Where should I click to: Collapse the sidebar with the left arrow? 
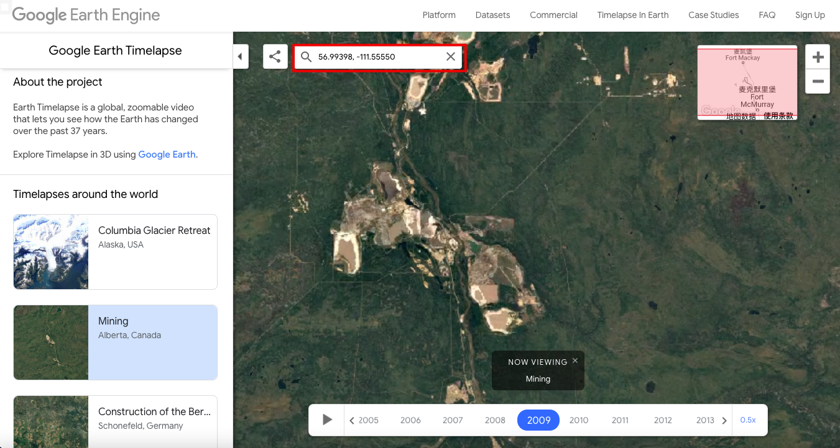point(240,56)
